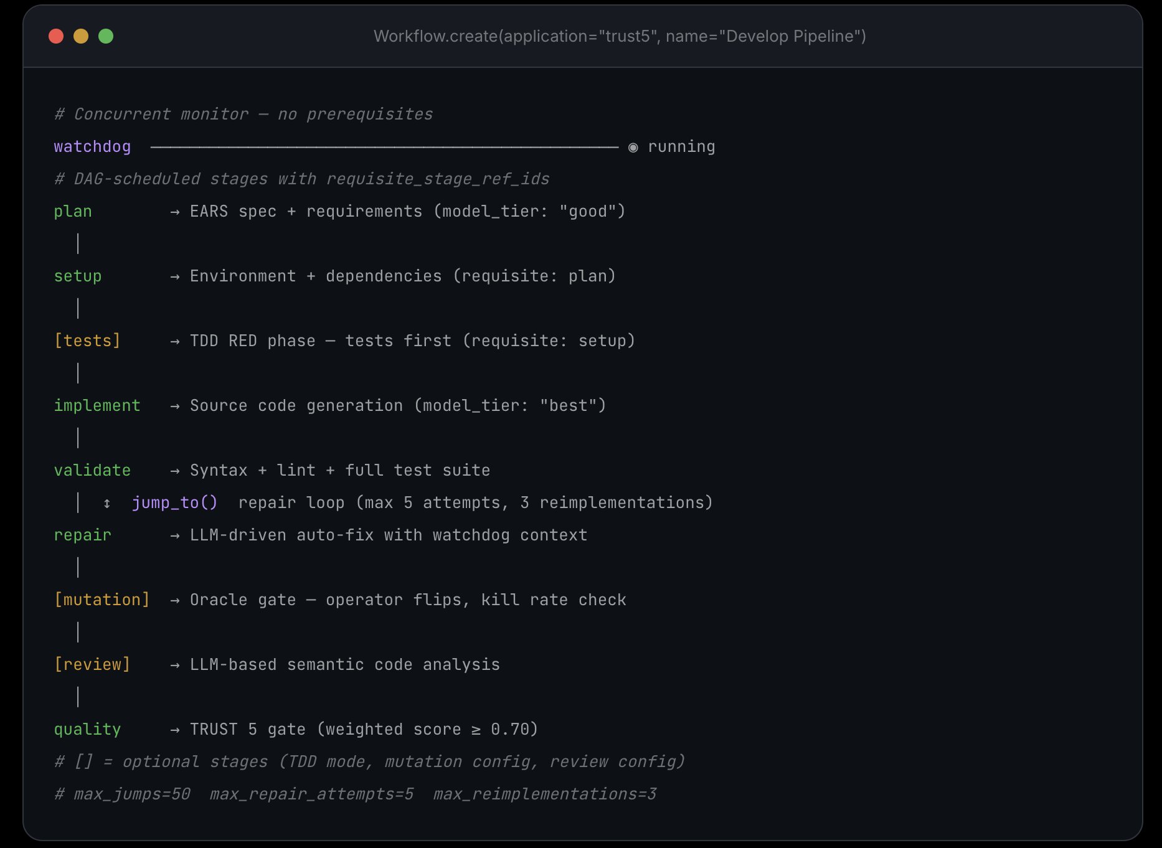Click the arrow next to plan stage
Screen dimensions: 1162x848
point(175,212)
